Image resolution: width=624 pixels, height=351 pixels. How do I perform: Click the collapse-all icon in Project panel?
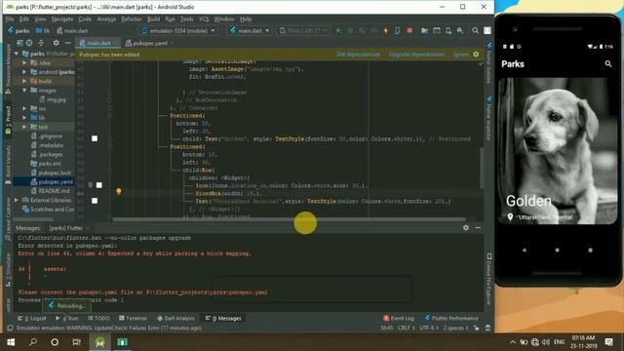click(41, 43)
